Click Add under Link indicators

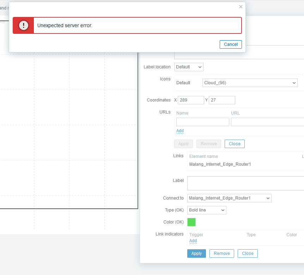[x=193, y=241]
